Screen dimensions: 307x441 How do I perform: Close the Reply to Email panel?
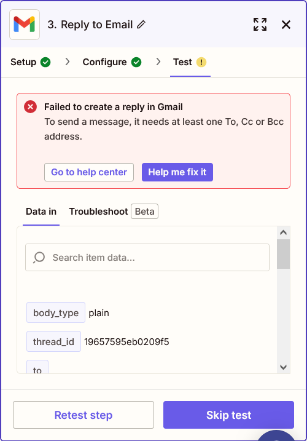coord(286,25)
